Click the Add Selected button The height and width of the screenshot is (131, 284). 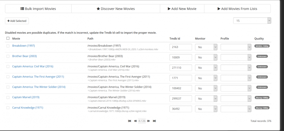(x=17, y=21)
